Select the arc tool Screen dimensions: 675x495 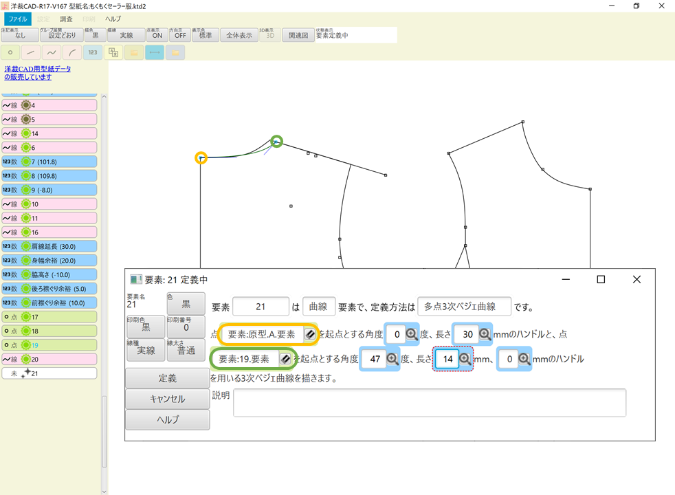pos(72,52)
